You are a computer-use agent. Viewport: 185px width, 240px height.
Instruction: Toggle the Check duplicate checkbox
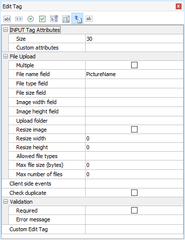[x=134, y=193]
